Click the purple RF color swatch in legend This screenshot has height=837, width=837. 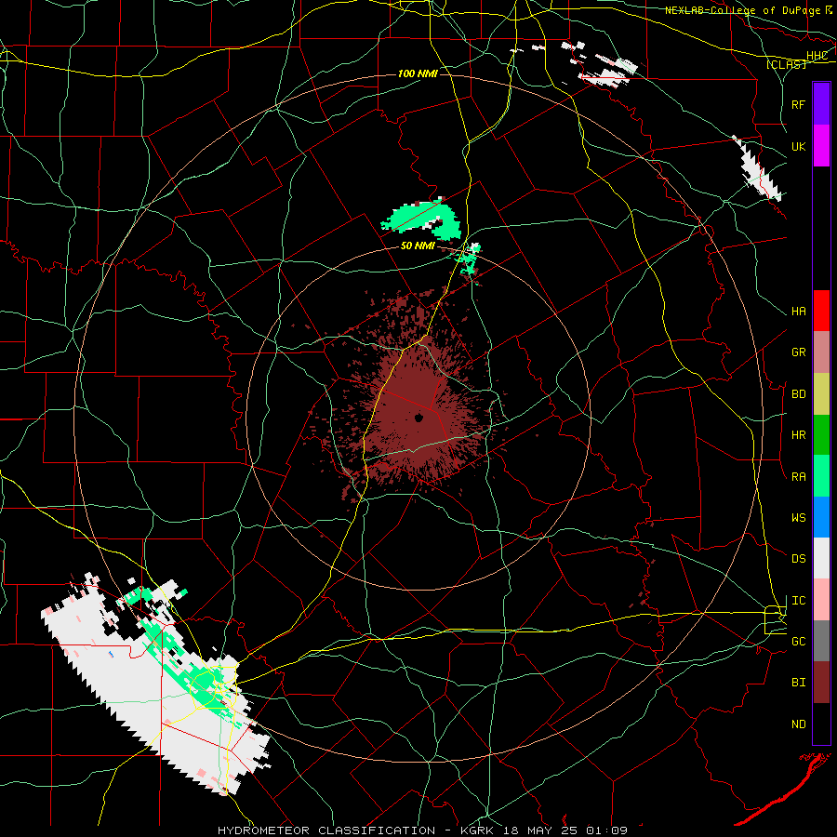click(821, 104)
